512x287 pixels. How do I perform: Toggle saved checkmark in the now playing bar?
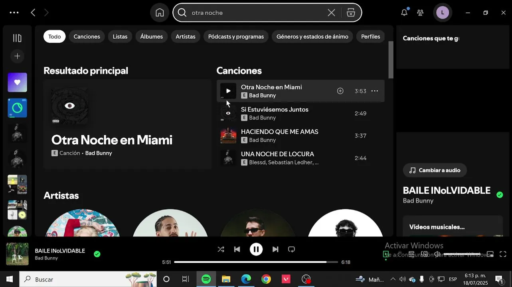pos(97,254)
